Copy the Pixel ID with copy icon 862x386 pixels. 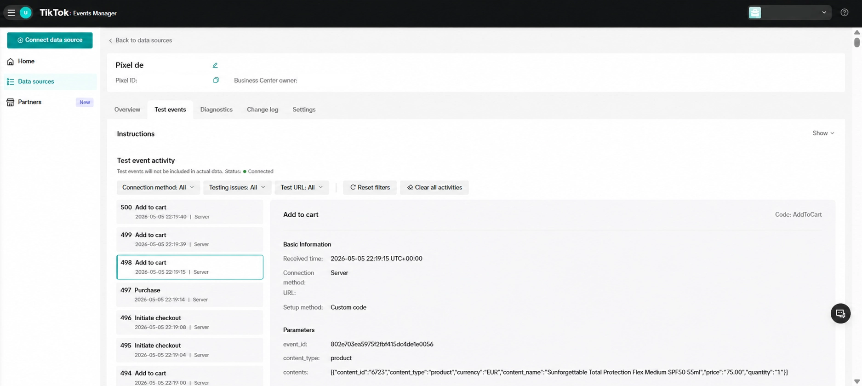coord(216,80)
